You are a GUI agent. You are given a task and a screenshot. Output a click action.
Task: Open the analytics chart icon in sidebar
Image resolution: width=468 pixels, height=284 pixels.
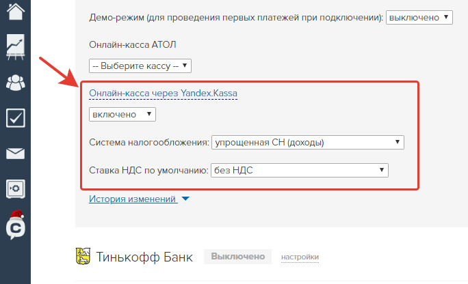pos(16,46)
